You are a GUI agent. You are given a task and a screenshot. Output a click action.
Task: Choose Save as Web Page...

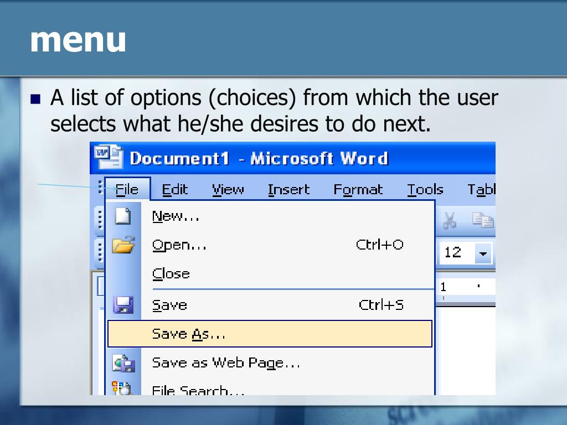click(270, 362)
